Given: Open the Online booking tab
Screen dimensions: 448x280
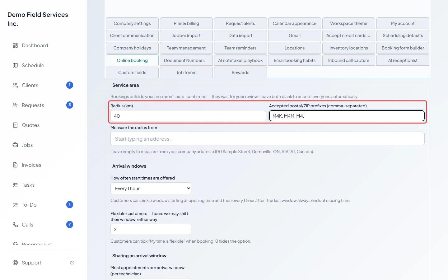Looking at the screenshot, I should coord(132,60).
